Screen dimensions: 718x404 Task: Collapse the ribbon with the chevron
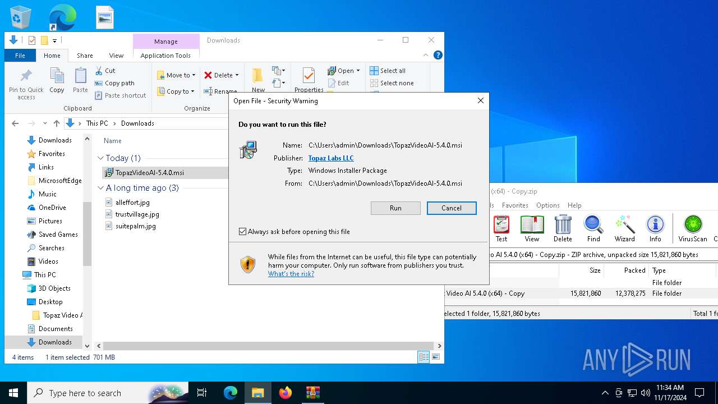click(426, 55)
